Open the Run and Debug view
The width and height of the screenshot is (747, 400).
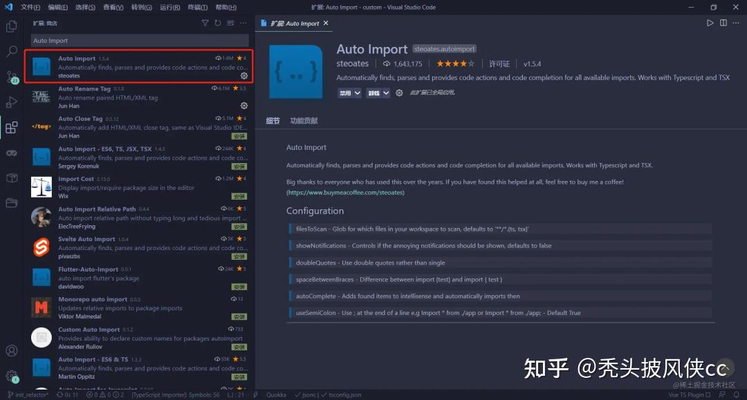pyautogui.click(x=12, y=102)
